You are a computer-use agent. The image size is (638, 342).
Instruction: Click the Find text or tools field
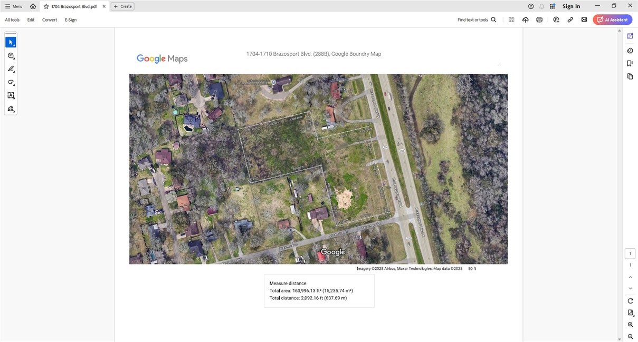[477, 20]
